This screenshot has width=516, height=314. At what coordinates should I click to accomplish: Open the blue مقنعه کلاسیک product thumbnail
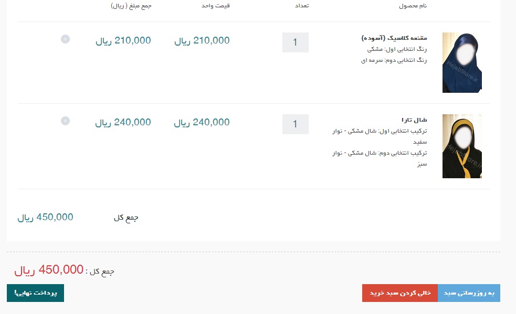[462, 62]
